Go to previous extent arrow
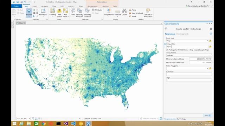The width and height of the screenshot is (225, 126). [x=34, y=16]
